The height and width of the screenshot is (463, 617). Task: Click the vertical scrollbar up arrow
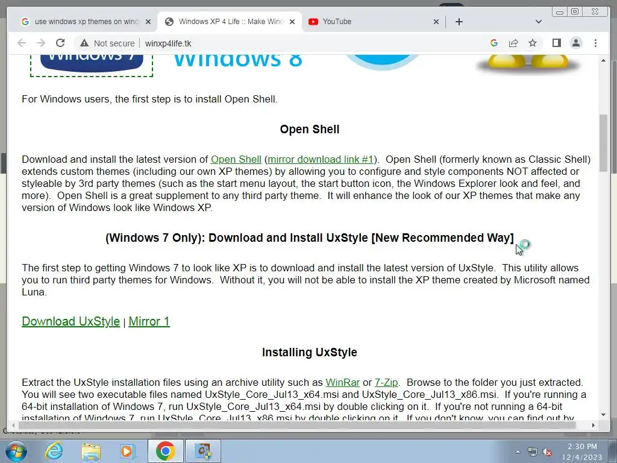coord(603,60)
